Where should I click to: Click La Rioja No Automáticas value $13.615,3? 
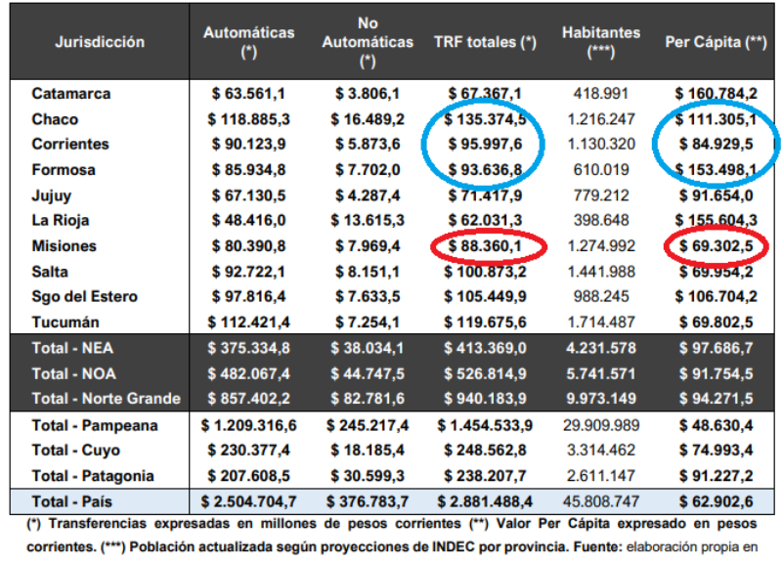click(367, 221)
